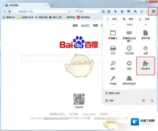Click the toolbar icon right of the chat bubble

[x=135, y=11]
